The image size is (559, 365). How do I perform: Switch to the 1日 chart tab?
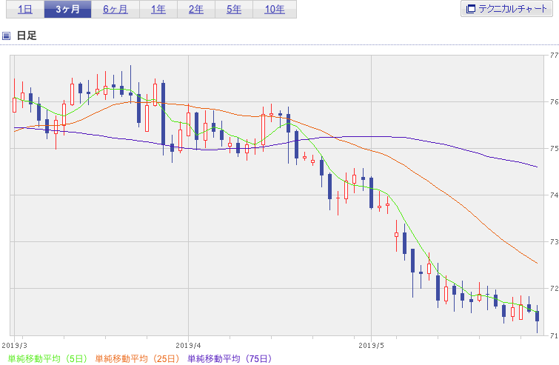[25, 10]
